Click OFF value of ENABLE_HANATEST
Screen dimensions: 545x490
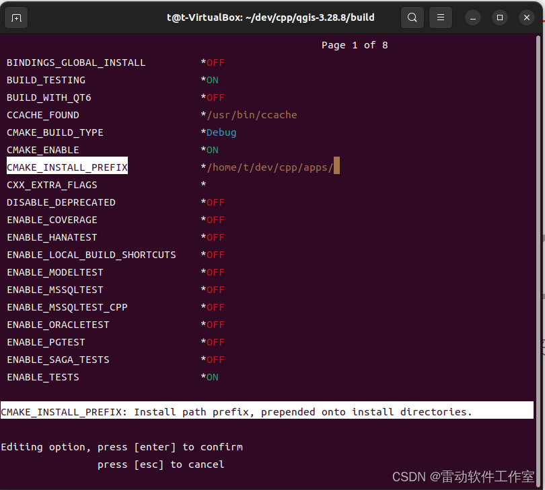click(x=215, y=237)
